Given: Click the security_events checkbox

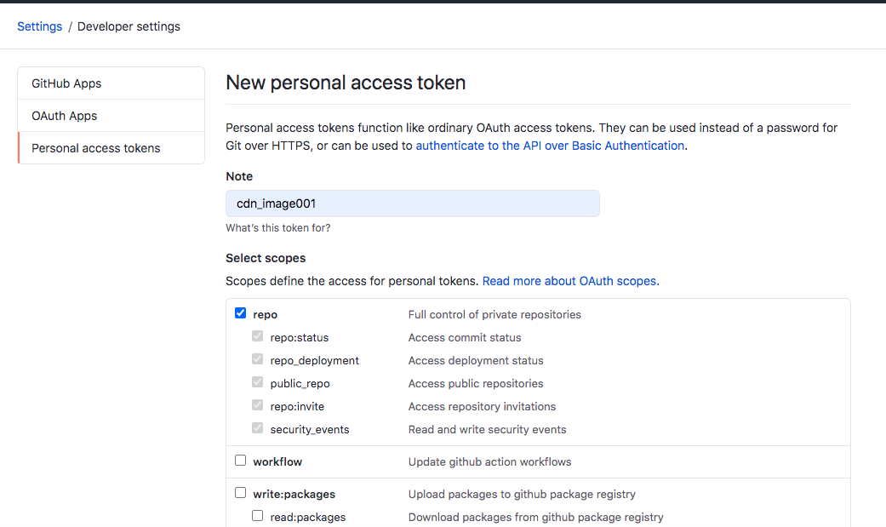Looking at the screenshot, I should coord(258,428).
